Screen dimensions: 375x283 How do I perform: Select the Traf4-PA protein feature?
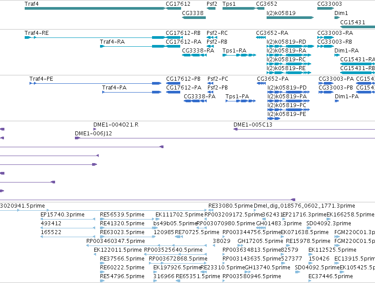pos(132,92)
